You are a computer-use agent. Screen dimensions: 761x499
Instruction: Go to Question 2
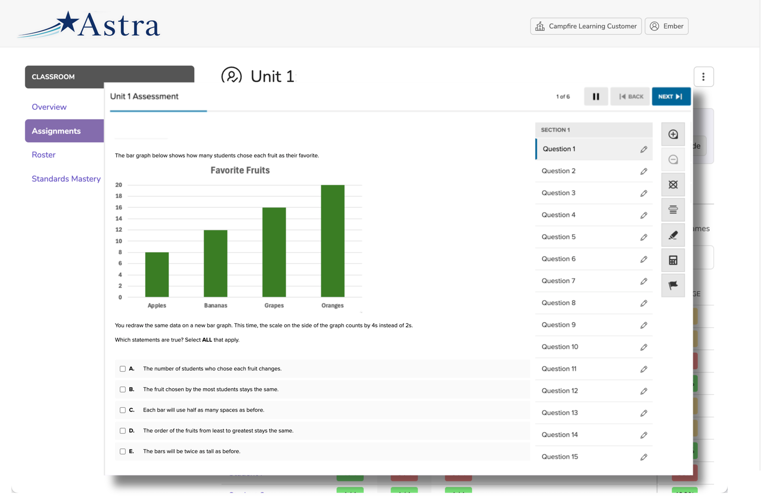pos(594,171)
